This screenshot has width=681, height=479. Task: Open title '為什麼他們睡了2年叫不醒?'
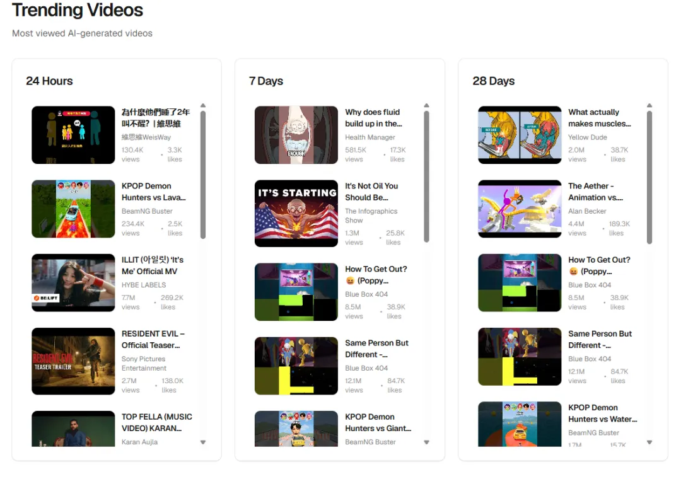(156, 118)
